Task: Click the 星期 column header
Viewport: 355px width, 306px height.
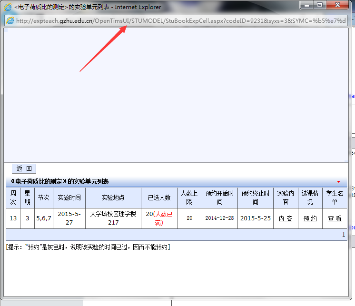Action: [x=28, y=197]
